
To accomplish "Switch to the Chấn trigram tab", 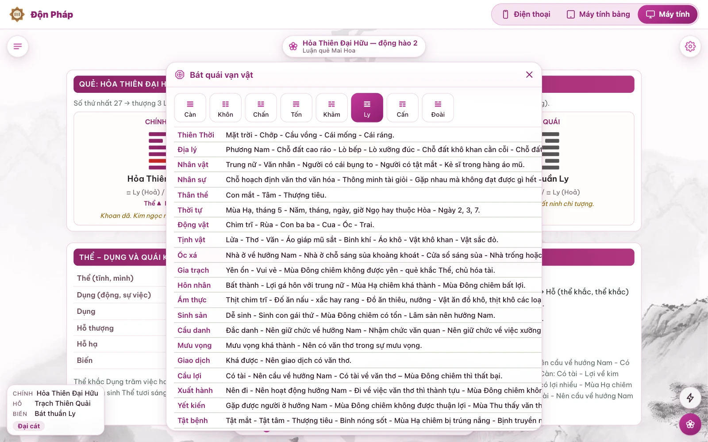I will point(261,108).
